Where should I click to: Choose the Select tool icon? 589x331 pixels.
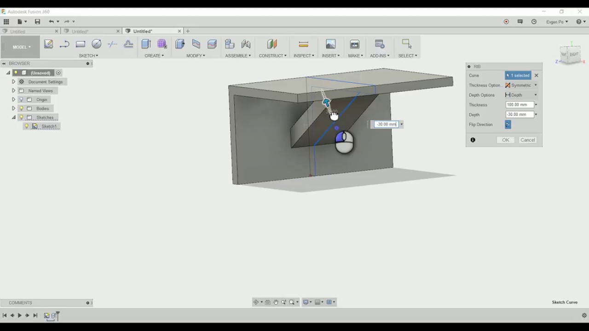click(407, 44)
